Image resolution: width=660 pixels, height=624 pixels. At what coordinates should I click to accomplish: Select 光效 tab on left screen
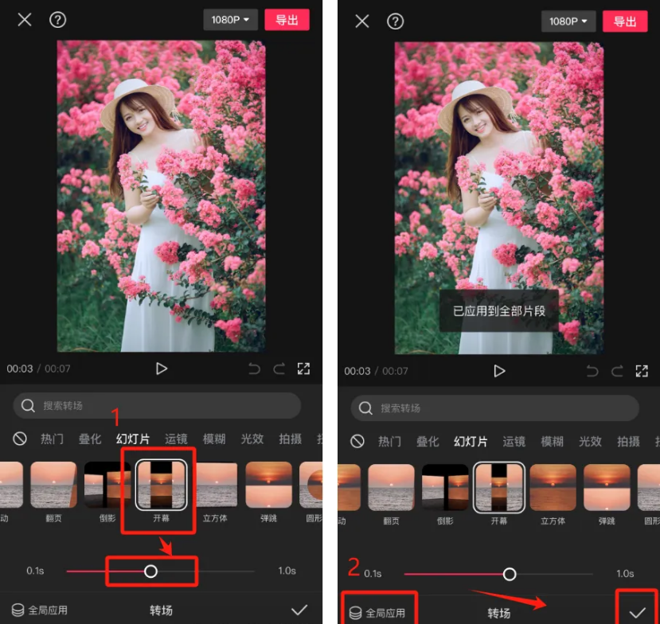pyautogui.click(x=252, y=439)
